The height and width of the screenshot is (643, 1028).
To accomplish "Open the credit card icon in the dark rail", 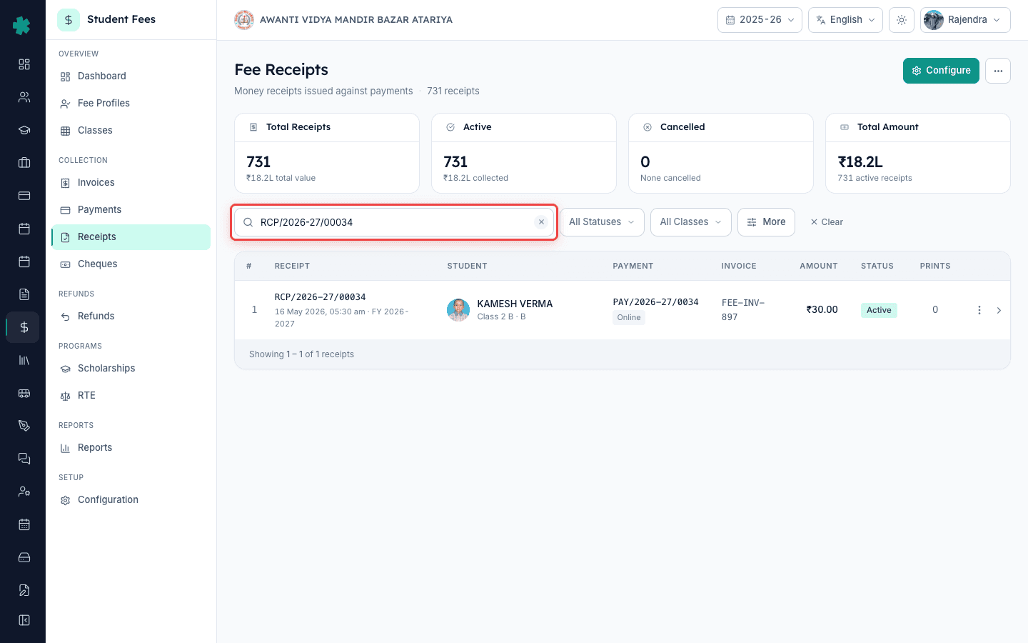I will [x=24, y=196].
